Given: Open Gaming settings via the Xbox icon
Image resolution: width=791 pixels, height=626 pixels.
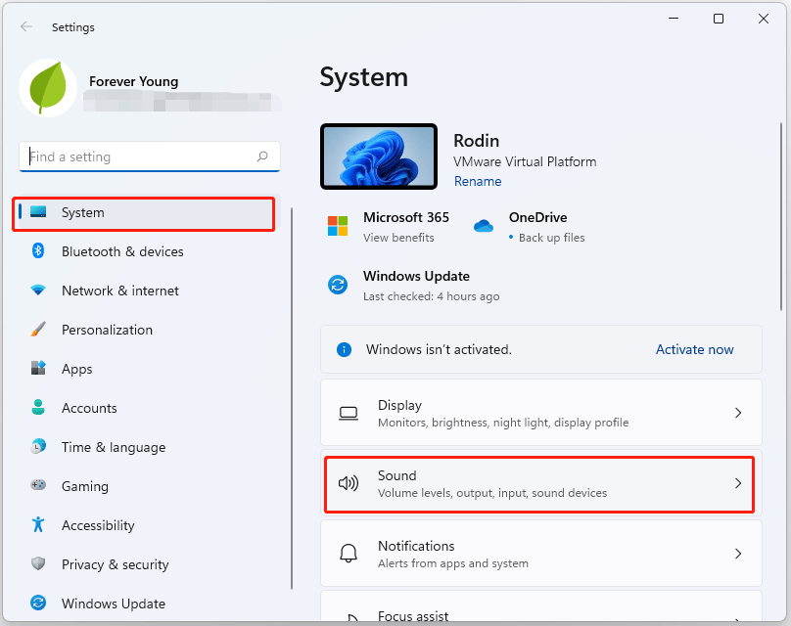Looking at the screenshot, I should 38,486.
